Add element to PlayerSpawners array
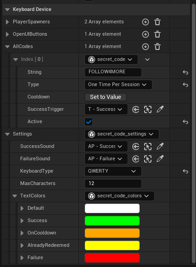Image resolution: width=196 pixels, height=267 pixels. click(146, 22)
